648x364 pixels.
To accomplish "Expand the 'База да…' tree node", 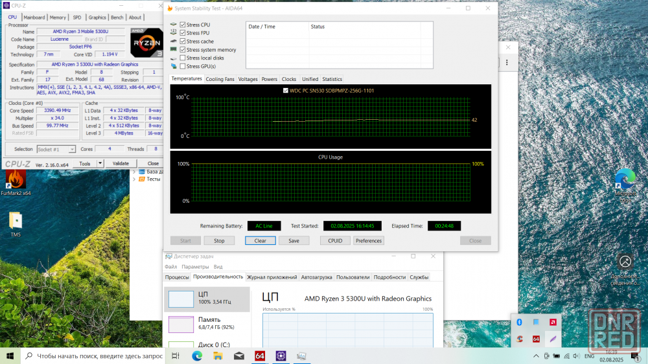I will [x=134, y=172].
